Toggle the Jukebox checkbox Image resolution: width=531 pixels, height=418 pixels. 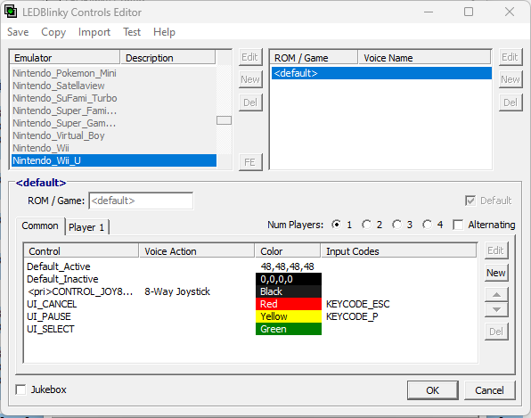click(x=20, y=389)
